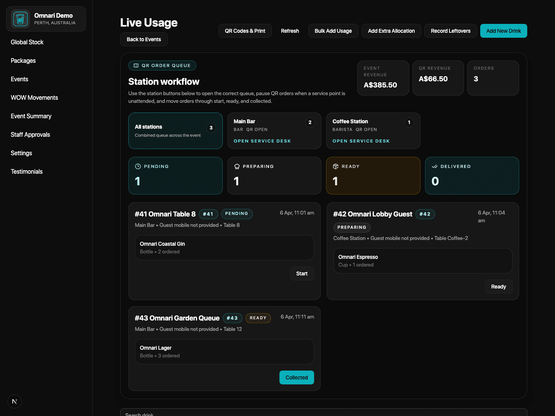This screenshot has height=416, width=555.
Task: Click the N logo at the bottom of the sidebar
Action: pos(14,401)
